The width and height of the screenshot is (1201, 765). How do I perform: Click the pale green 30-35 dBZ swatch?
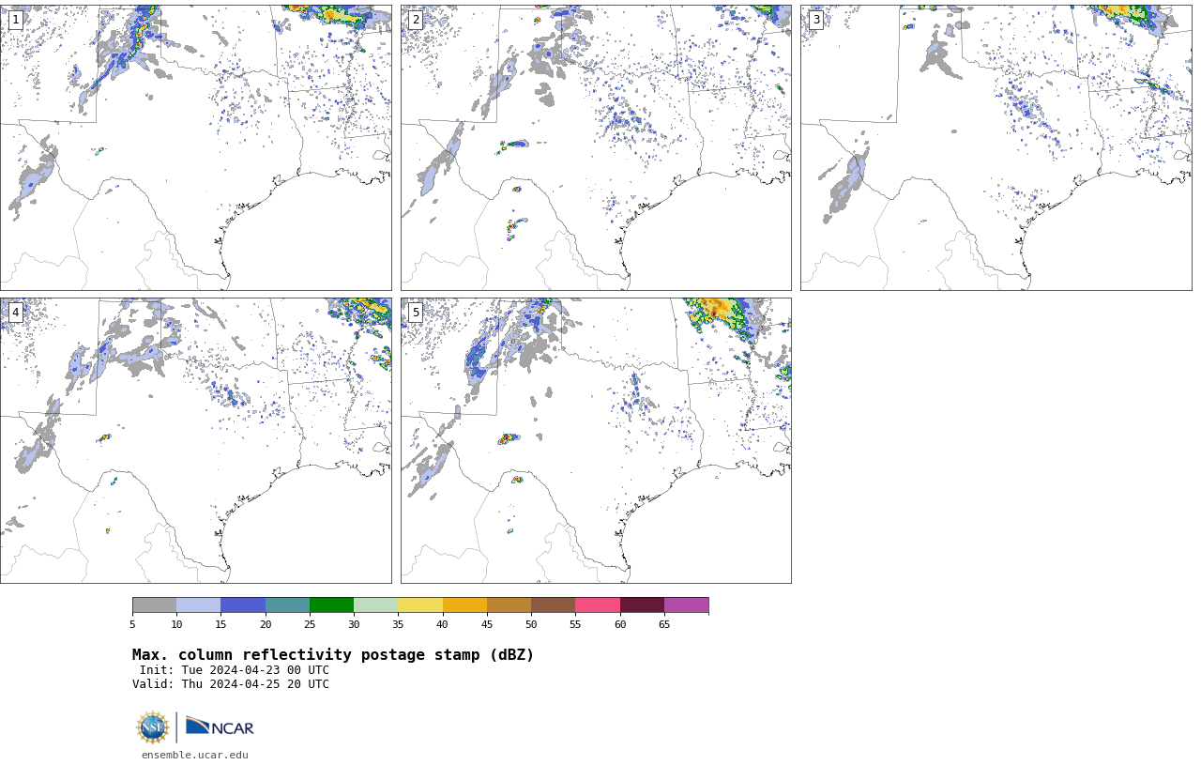[376, 605]
